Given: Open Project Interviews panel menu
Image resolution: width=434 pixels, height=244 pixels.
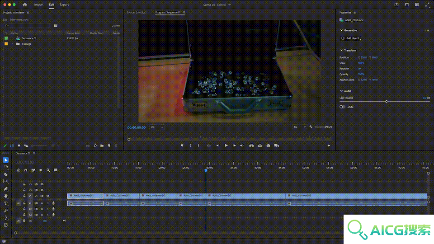Looking at the screenshot, I should 28,13.
